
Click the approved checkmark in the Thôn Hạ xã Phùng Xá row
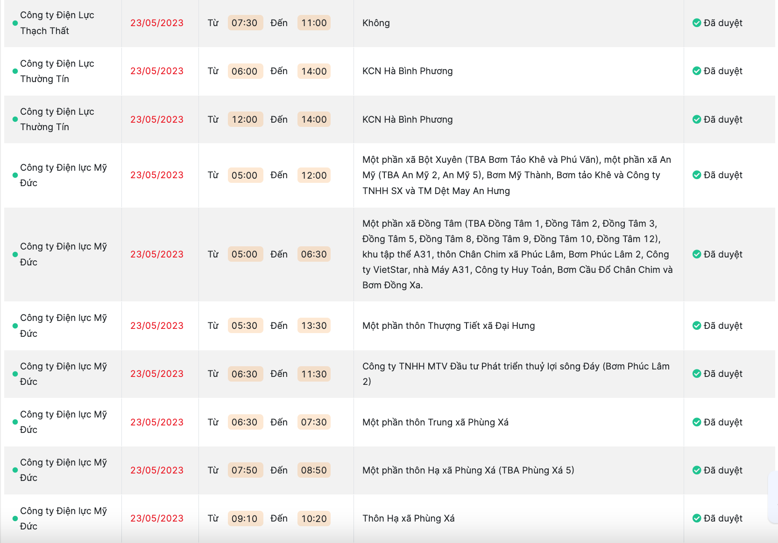tap(696, 518)
